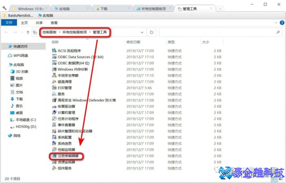Go up one folder level arrow
286x183 pixels.
click(28, 32)
